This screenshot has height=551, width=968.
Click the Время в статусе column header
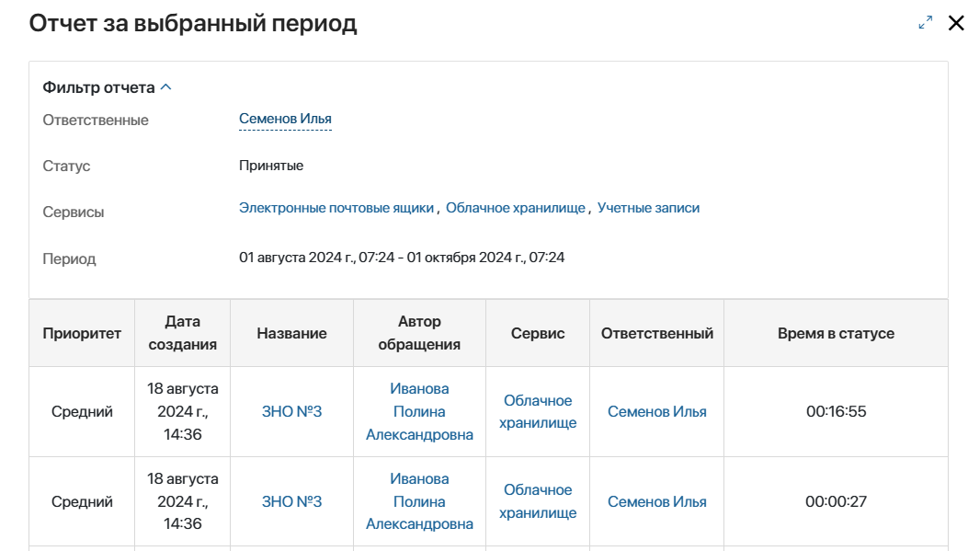[x=835, y=333]
